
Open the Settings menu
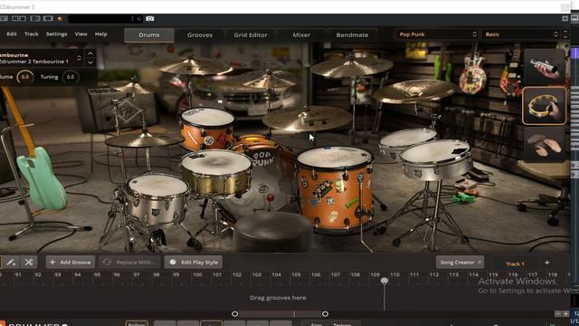click(56, 34)
